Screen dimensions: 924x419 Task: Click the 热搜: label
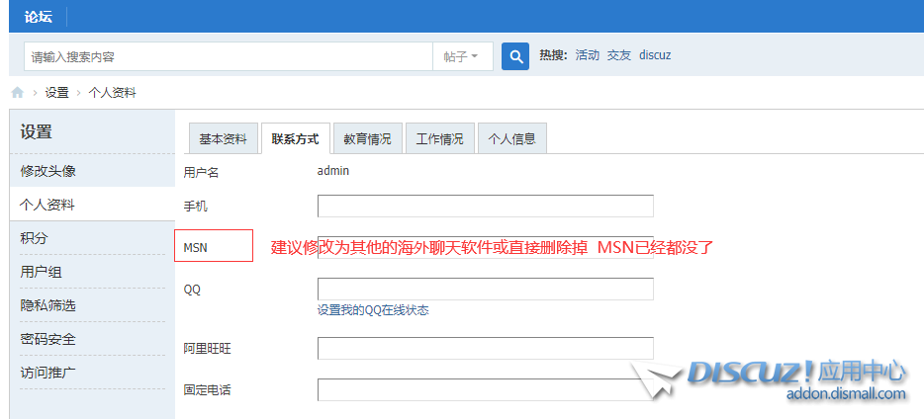click(553, 55)
